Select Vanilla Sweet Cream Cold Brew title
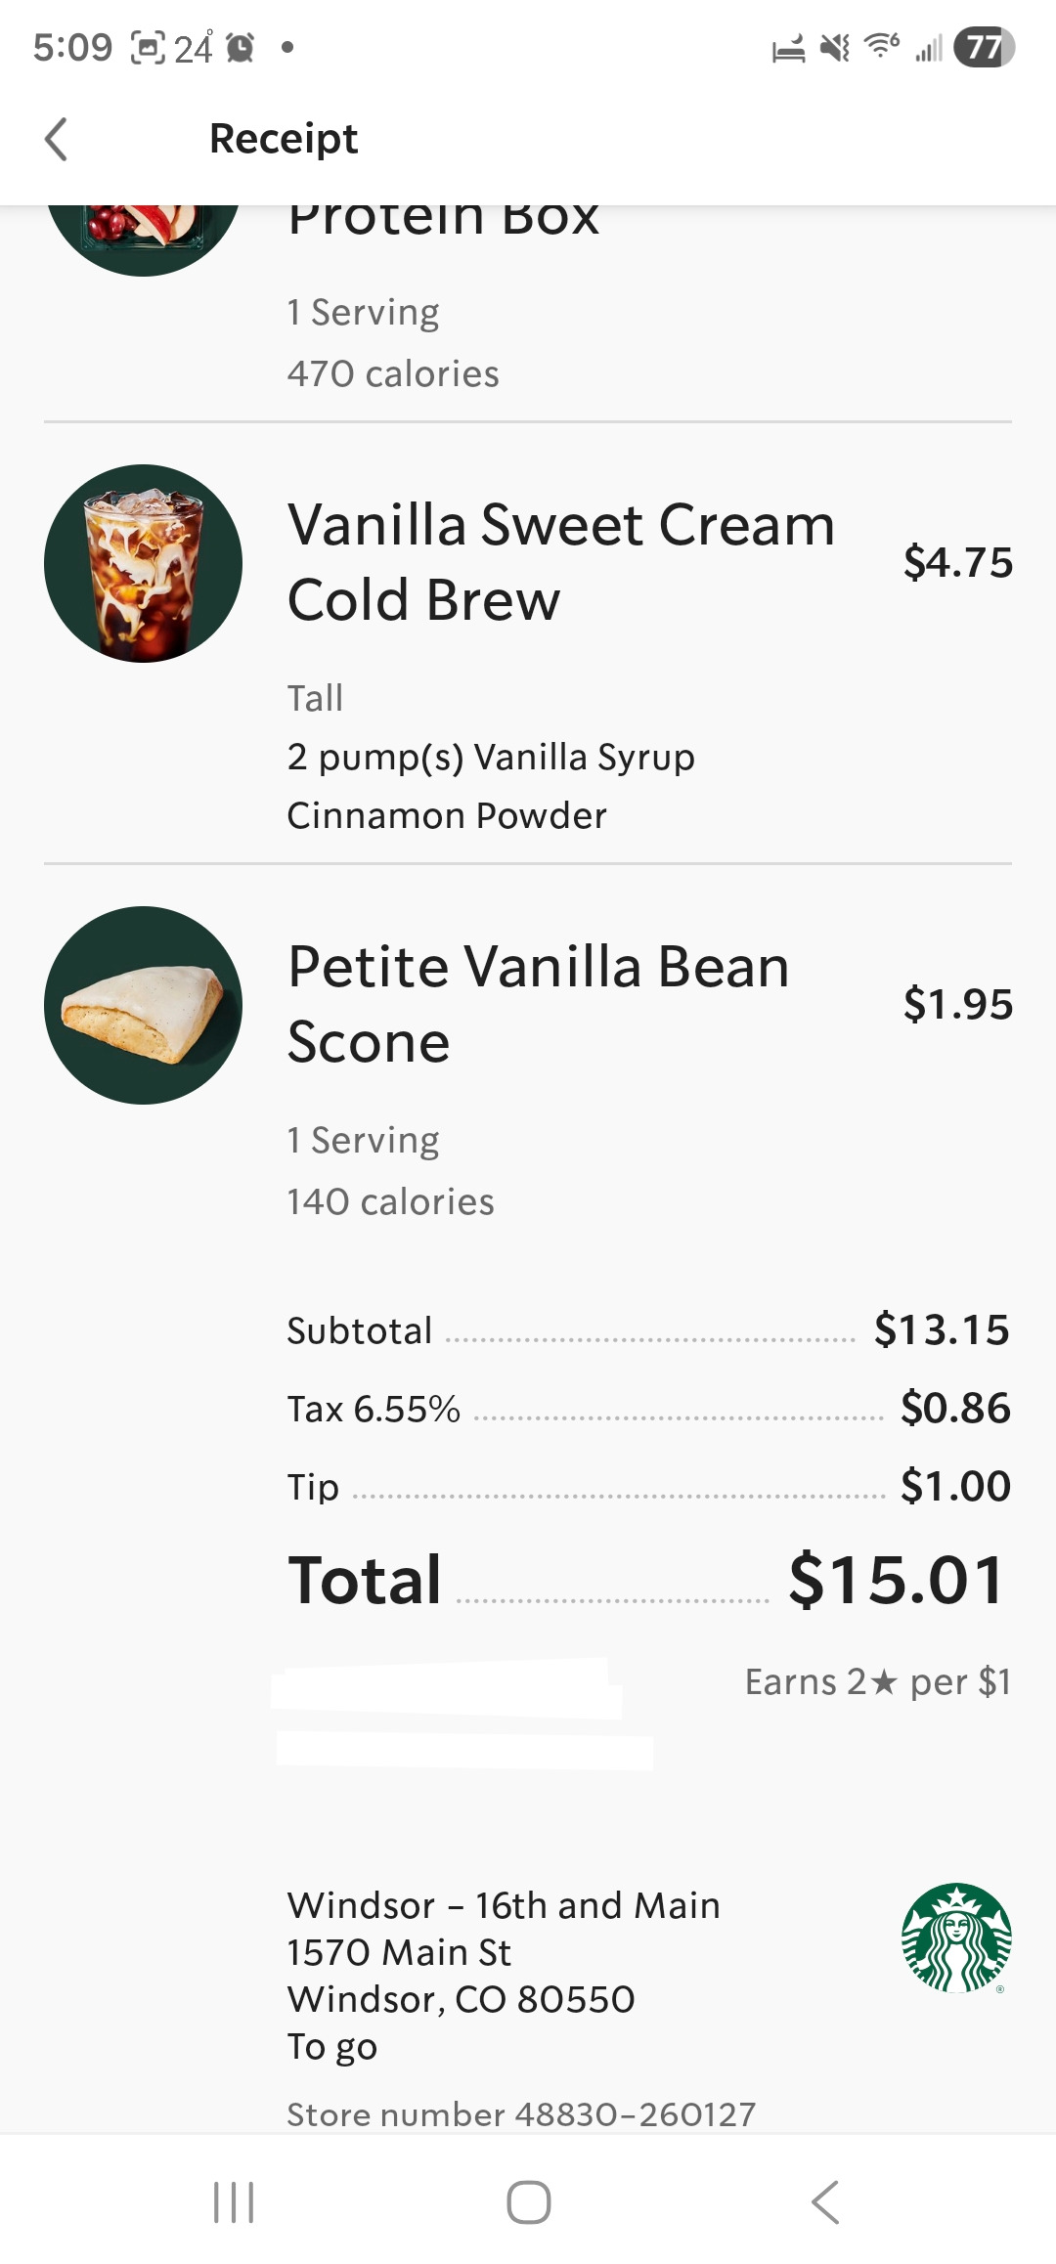The width and height of the screenshot is (1056, 2264). tap(560, 561)
